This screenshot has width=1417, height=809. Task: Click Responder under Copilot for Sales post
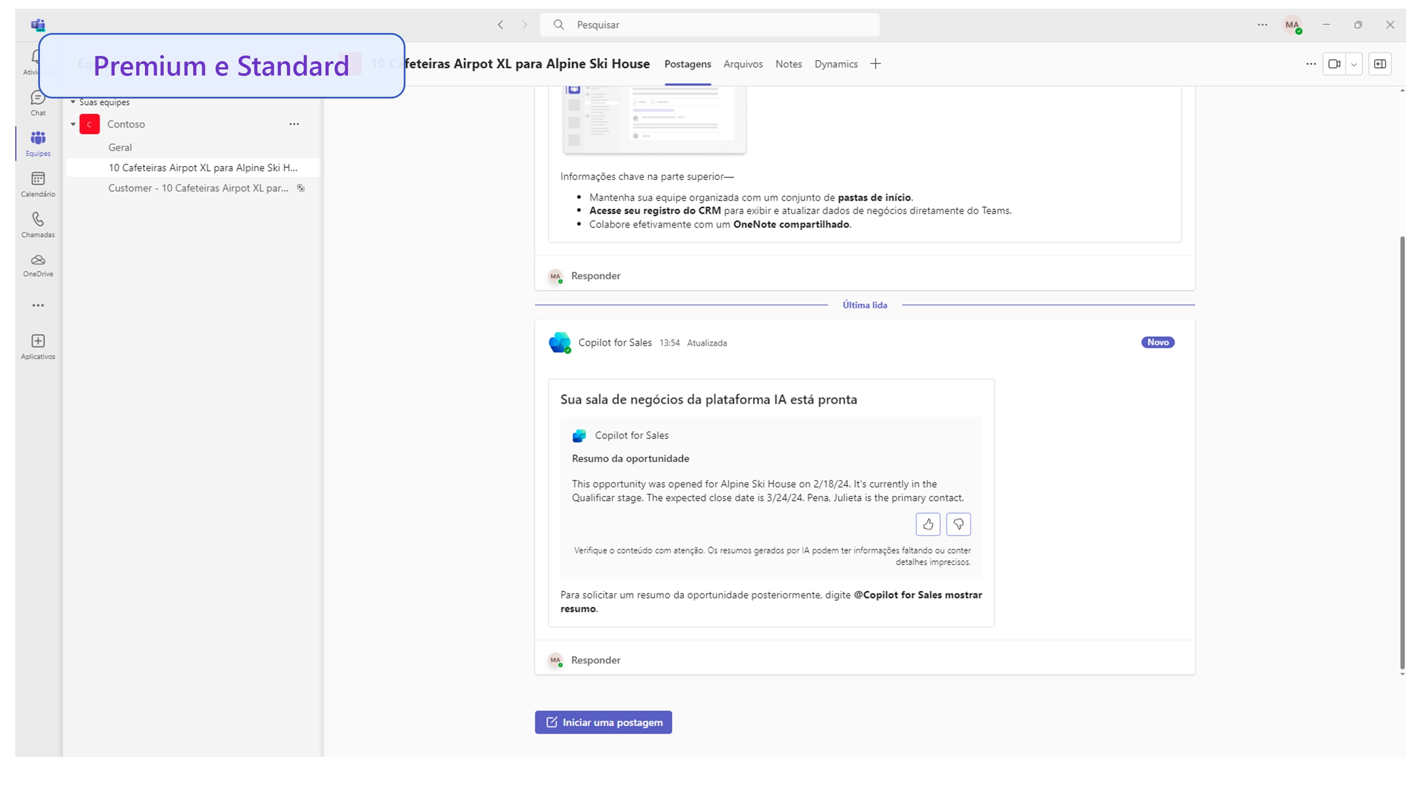point(595,660)
